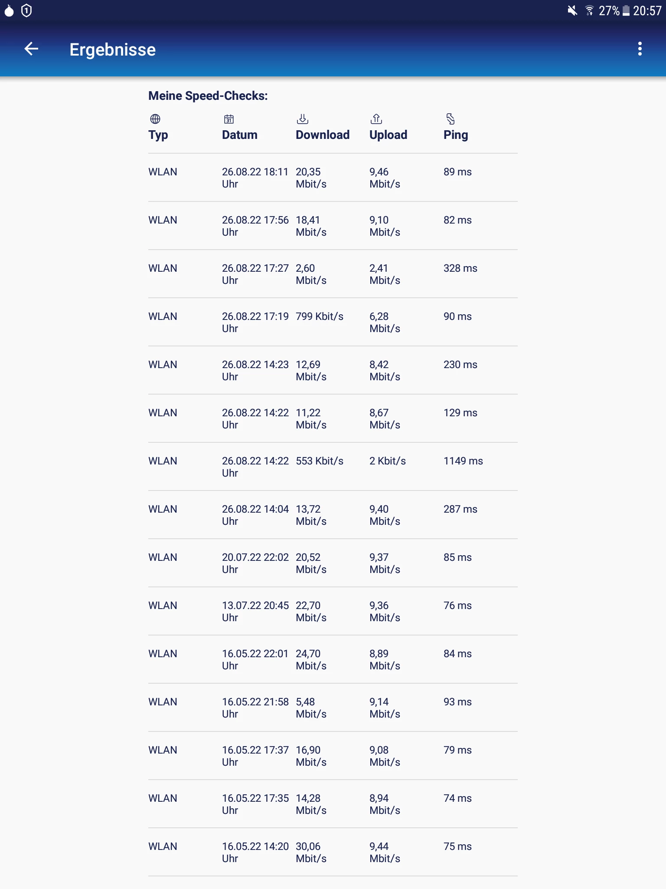Open the result with 30,06 Mbit/s download
The image size is (666, 889).
point(333,852)
